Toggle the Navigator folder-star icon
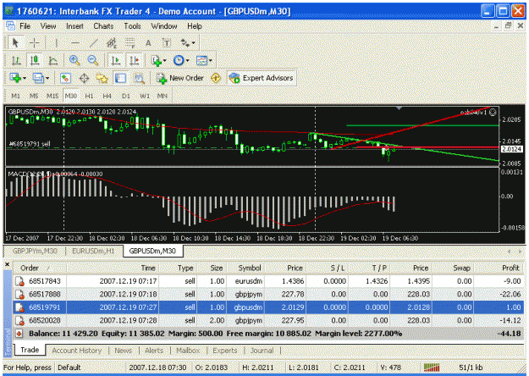The width and height of the screenshot is (529, 376). pyautogui.click(x=102, y=78)
